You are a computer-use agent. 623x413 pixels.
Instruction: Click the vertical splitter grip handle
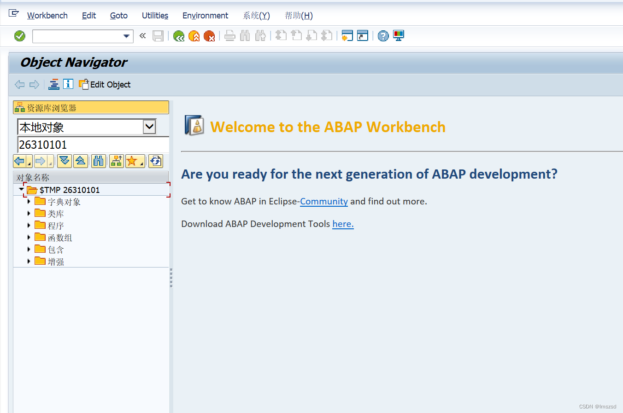click(171, 278)
